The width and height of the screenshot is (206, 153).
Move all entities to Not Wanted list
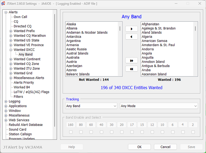tap(132, 69)
